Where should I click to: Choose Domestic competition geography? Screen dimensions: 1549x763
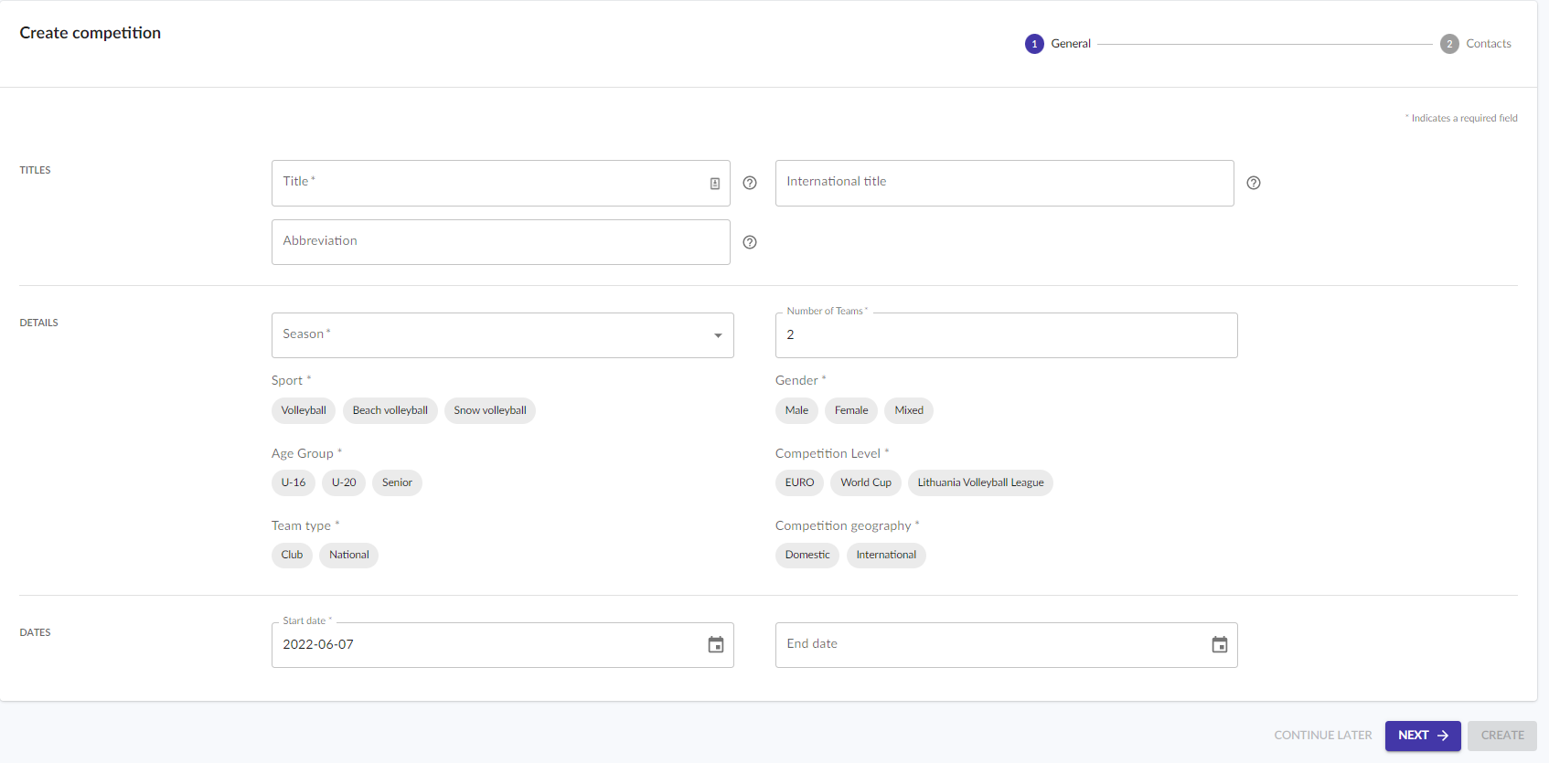pos(807,555)
